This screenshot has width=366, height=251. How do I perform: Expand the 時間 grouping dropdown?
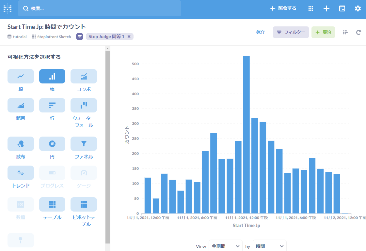click(269, 246)
